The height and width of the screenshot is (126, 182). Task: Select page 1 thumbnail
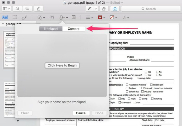10,50
